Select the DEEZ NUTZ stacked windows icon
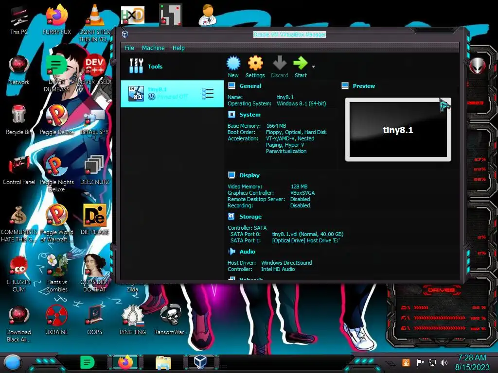The image size is (498, 373). 95,170
